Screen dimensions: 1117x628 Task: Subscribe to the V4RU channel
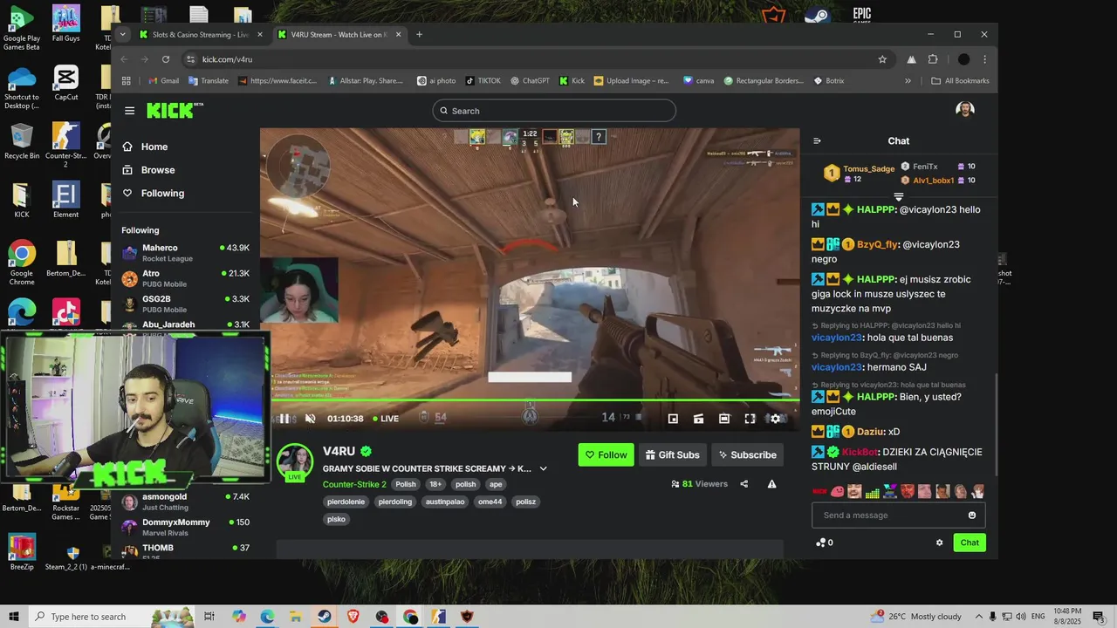747,454
